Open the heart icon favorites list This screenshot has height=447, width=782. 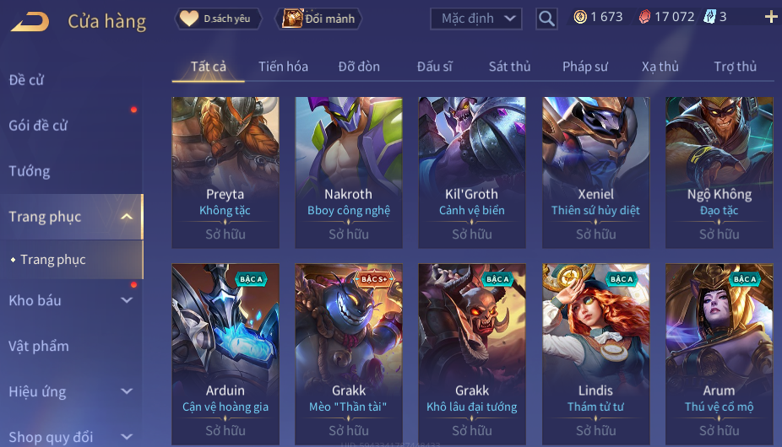tap(189, 19)
